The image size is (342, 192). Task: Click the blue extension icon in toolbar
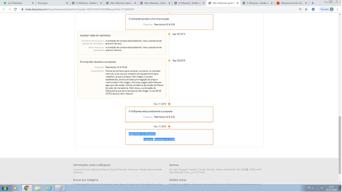(313, 9)
